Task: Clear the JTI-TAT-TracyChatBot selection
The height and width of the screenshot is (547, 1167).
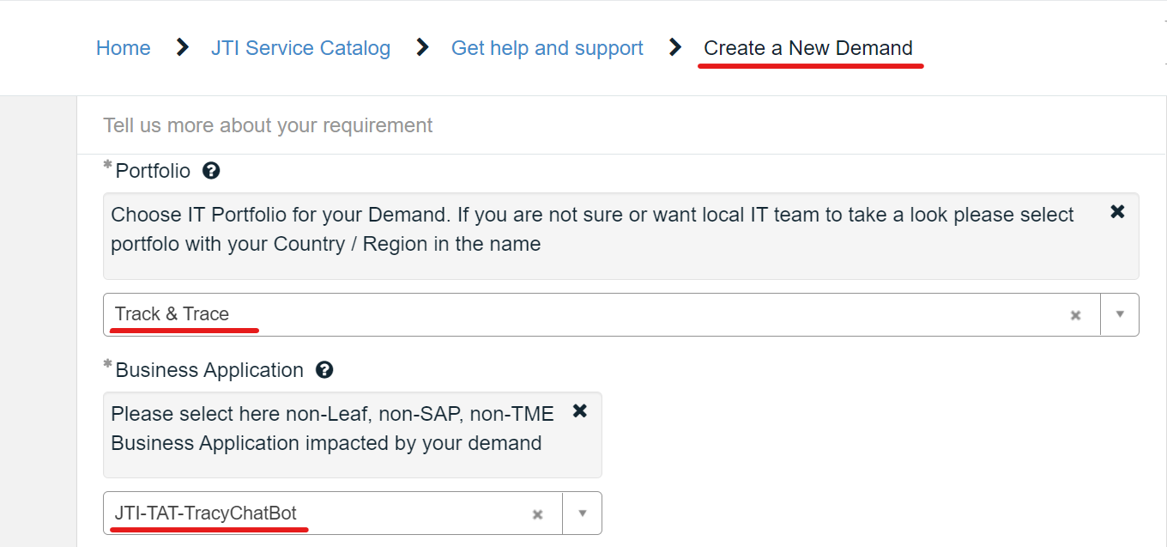Action: pos(538,514)
